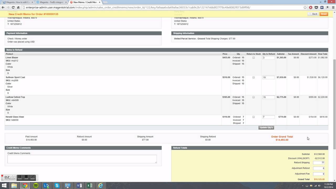Viewport: 336px width, 189px height.
Task: Check Return to Stock for Herald Glass Vase
Action: [x=254, y=117]
